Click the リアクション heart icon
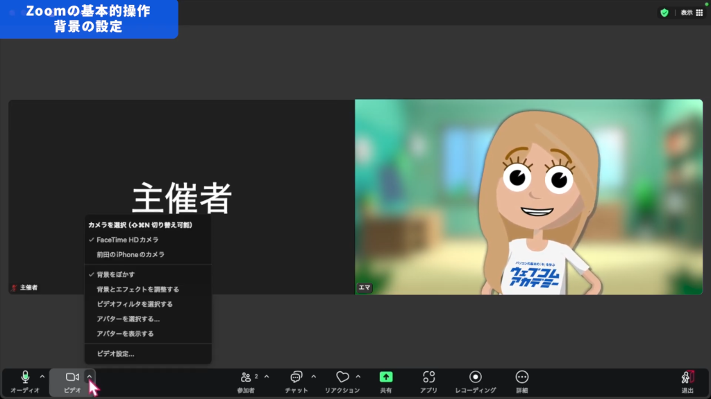The width and height of the screenshot is (711, 399). pos(342,378)
